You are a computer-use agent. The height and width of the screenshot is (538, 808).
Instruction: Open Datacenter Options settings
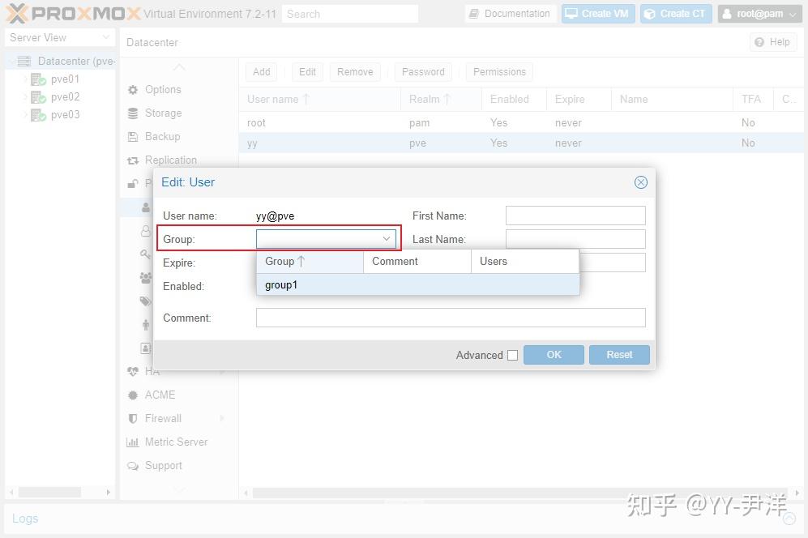(x=162, y=89)
